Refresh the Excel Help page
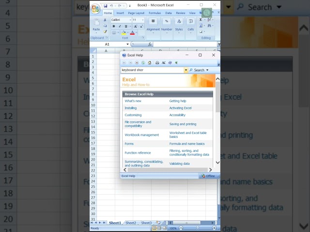This screenshot has height=232, width=310. [143, 63]
